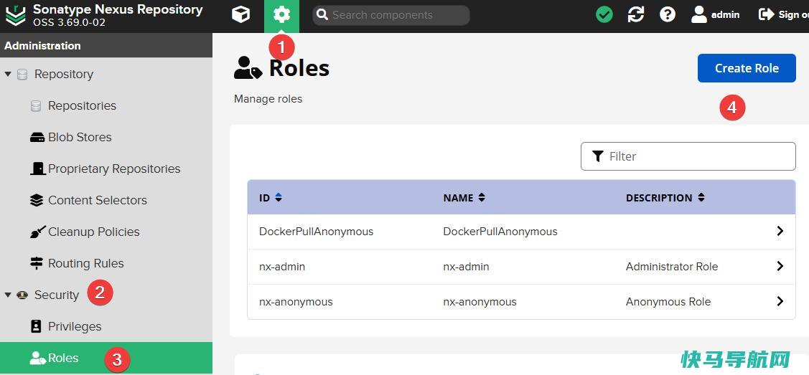809x375 pixels.
Task: Open Blob Stores in the sidebar
Action: click(80, 137)
